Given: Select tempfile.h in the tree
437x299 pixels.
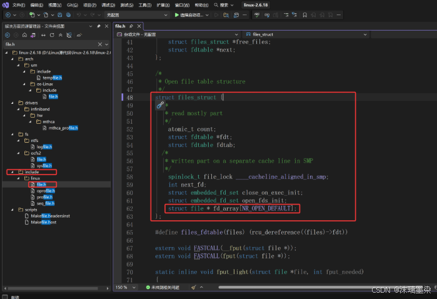Looking at the screenshot, I should click(x=52, y=78).
